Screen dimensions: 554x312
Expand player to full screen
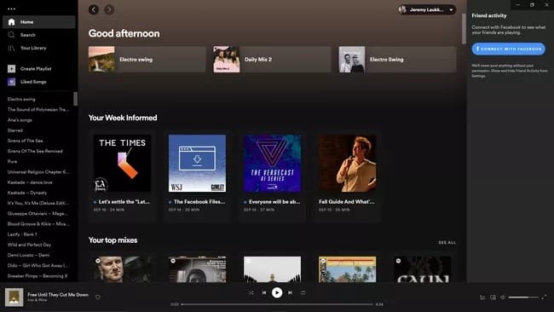544,298
